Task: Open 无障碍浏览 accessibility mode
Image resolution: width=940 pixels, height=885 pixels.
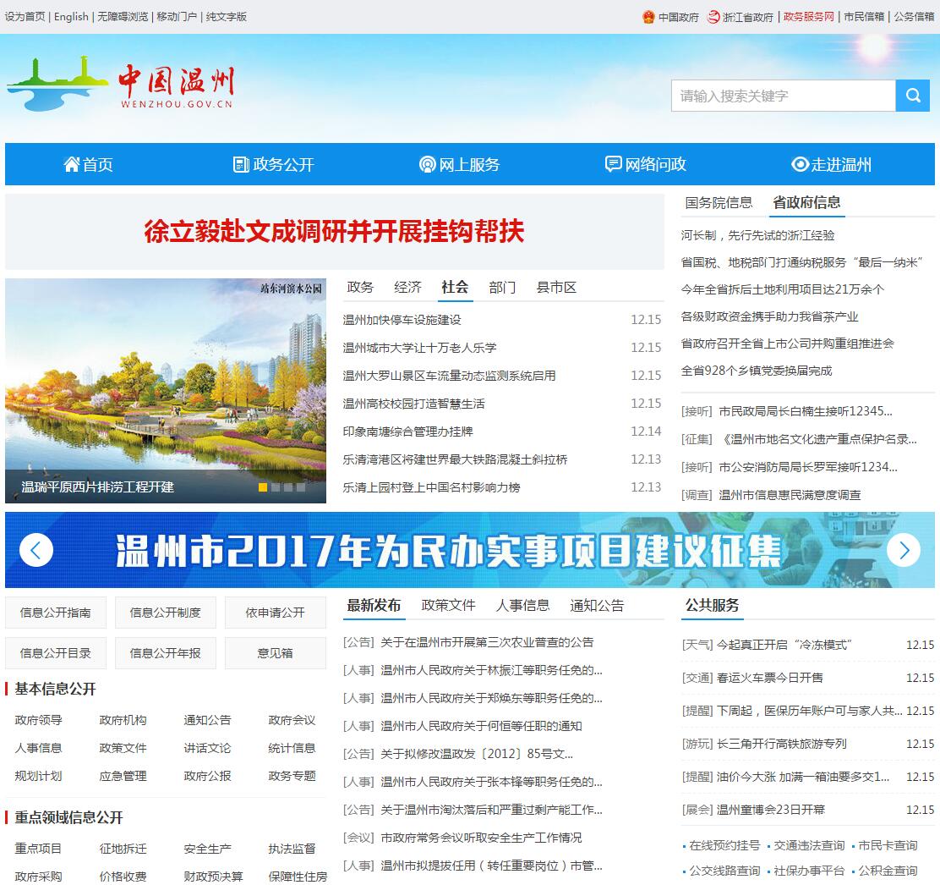Action: [123, 17]
